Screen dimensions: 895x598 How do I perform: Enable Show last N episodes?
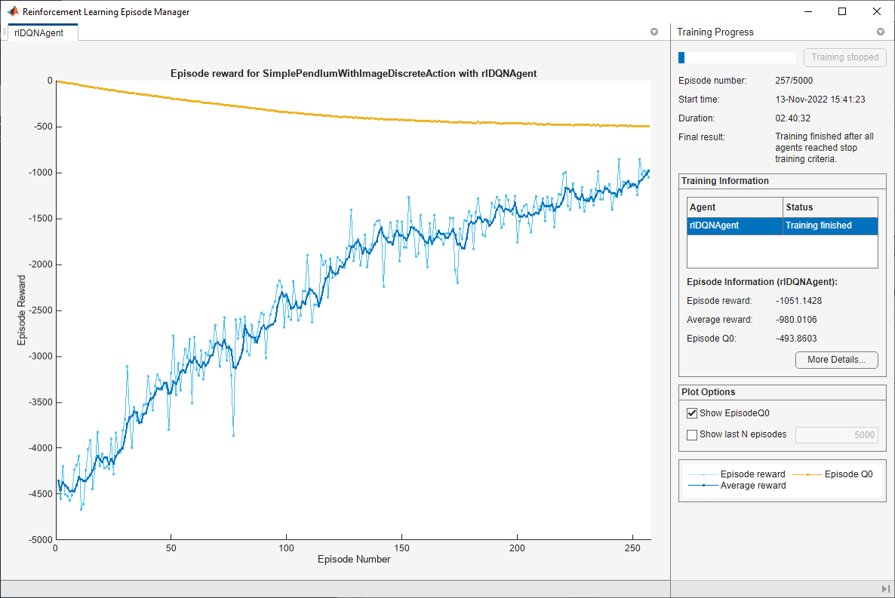pyautogui.click(x=692, y=434)
